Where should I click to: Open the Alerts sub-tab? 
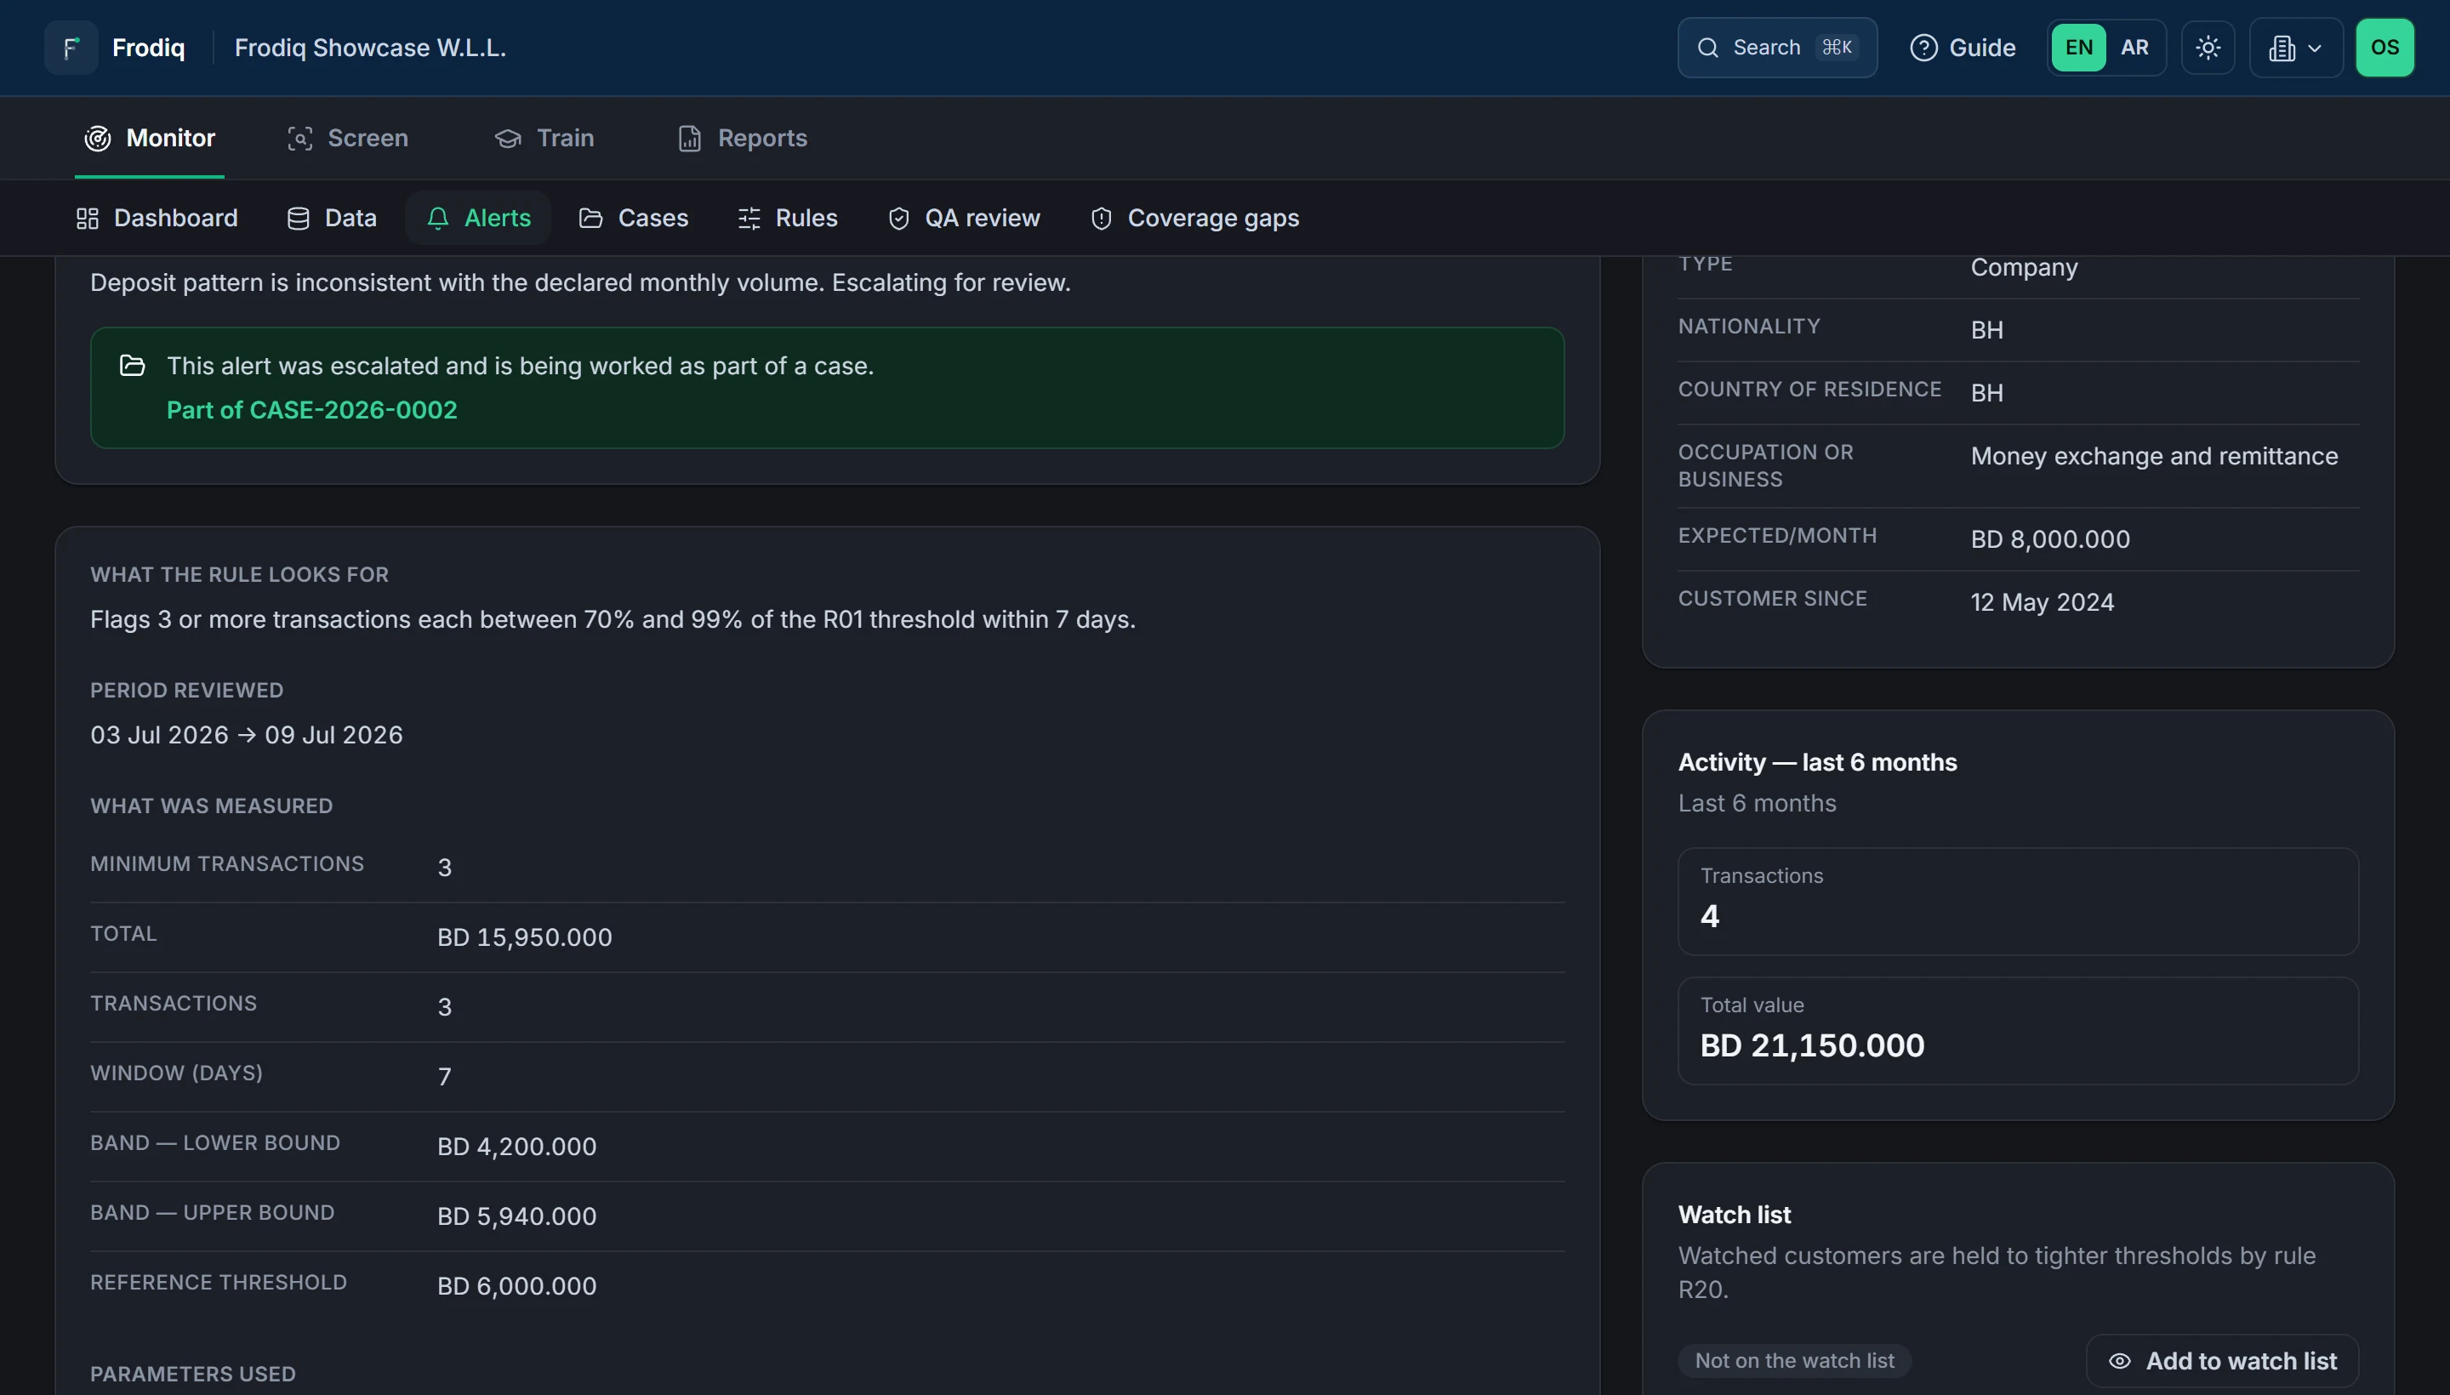click(478, 219)
